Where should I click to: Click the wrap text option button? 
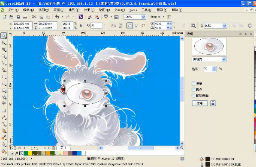(193, 26)
